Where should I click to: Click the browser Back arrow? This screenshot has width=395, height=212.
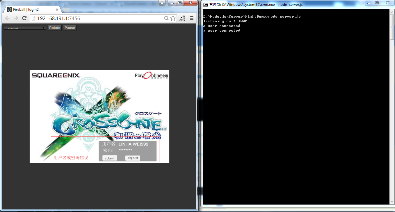7,18
